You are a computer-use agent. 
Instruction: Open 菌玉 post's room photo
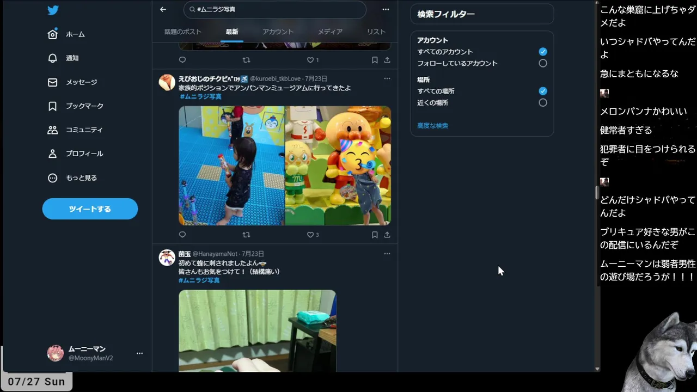click(x=257, y=331)
